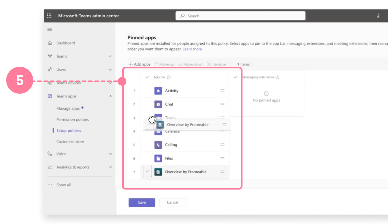Click the Save button

point(142,202)
